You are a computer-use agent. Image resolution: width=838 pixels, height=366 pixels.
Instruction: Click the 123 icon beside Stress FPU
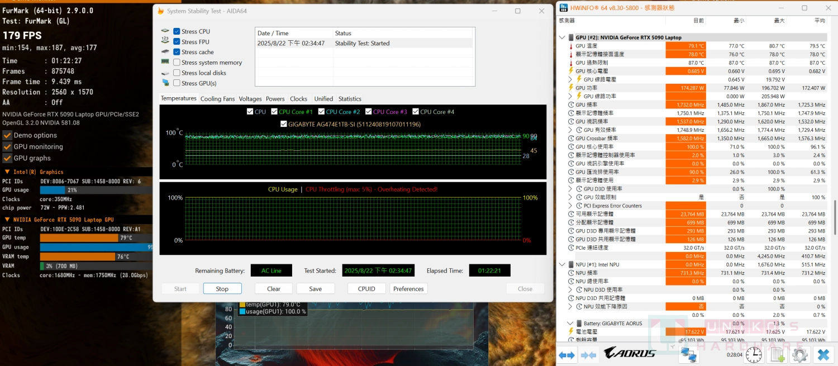tap(165, 41)
